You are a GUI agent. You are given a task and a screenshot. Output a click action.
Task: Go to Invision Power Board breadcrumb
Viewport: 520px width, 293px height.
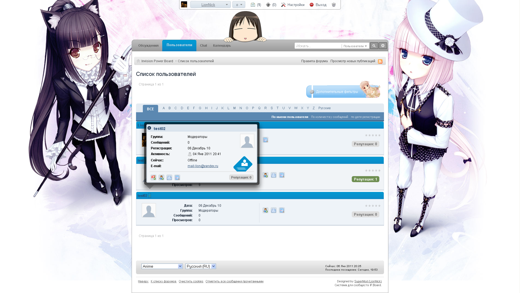click(157, 61)
